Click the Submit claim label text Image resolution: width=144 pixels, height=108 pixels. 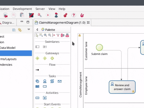[x=99, y=54]
